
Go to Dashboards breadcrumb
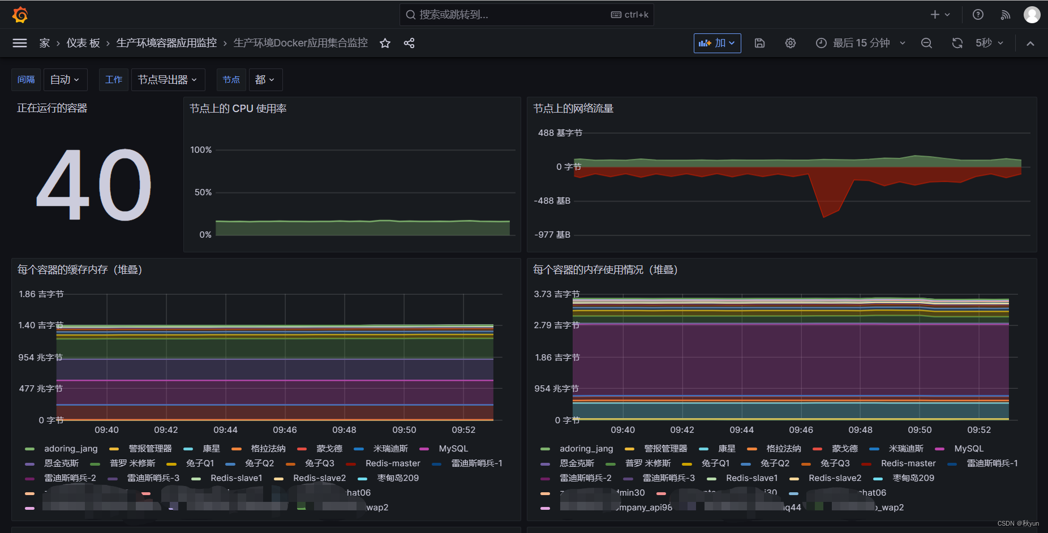(83, 43)
